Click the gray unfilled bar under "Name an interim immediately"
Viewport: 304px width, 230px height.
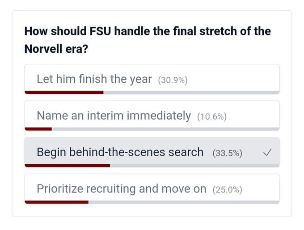pyautogui.click(x=165, y=129)
